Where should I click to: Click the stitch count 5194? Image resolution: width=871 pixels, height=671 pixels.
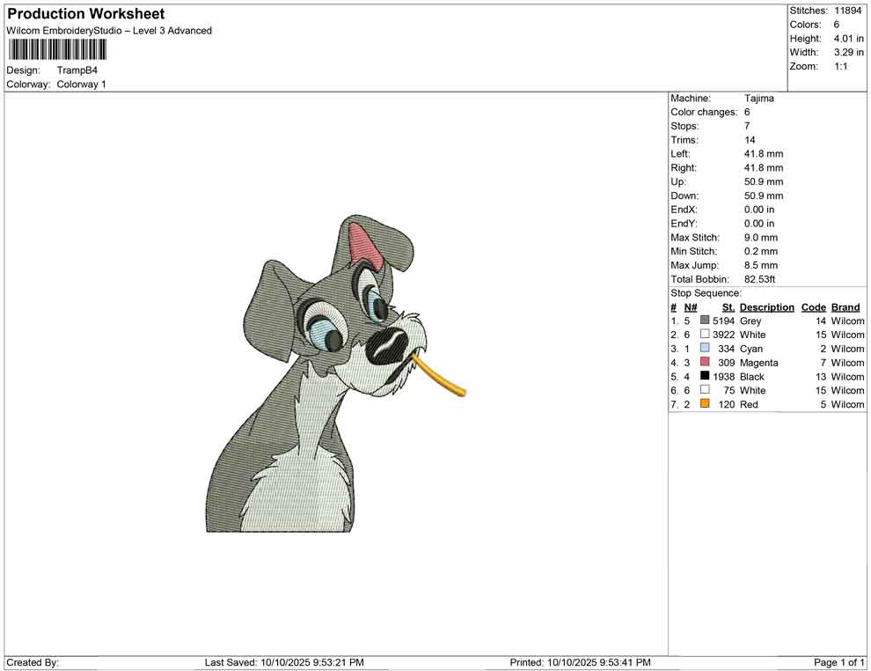(724, 321)
